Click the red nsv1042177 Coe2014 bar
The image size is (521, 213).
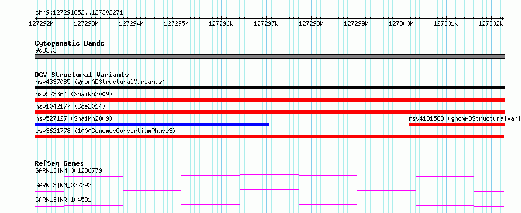[269, 112]
